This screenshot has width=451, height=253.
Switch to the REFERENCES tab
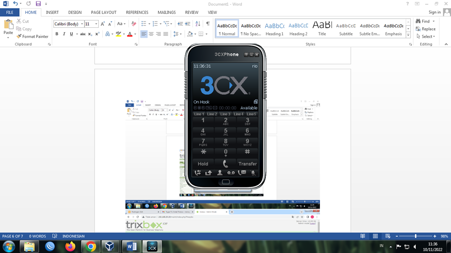click(x=137, y=12)
